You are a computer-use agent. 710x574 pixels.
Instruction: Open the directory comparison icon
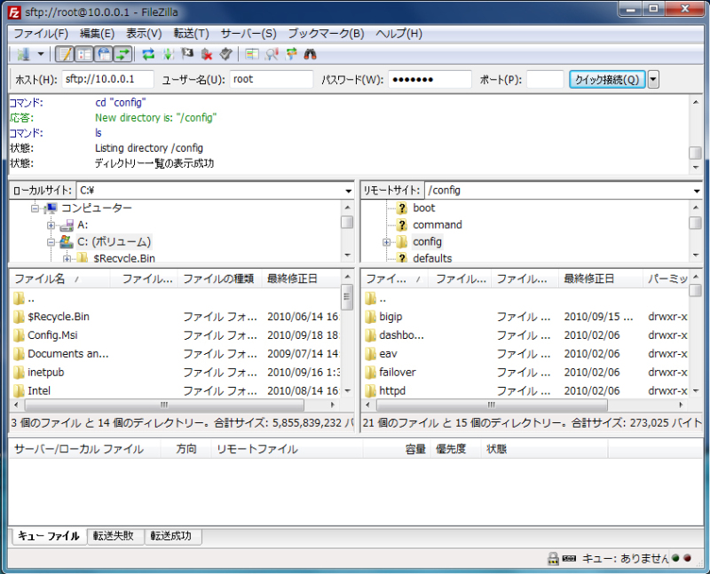pyautogui.click(x=272, y=54)
